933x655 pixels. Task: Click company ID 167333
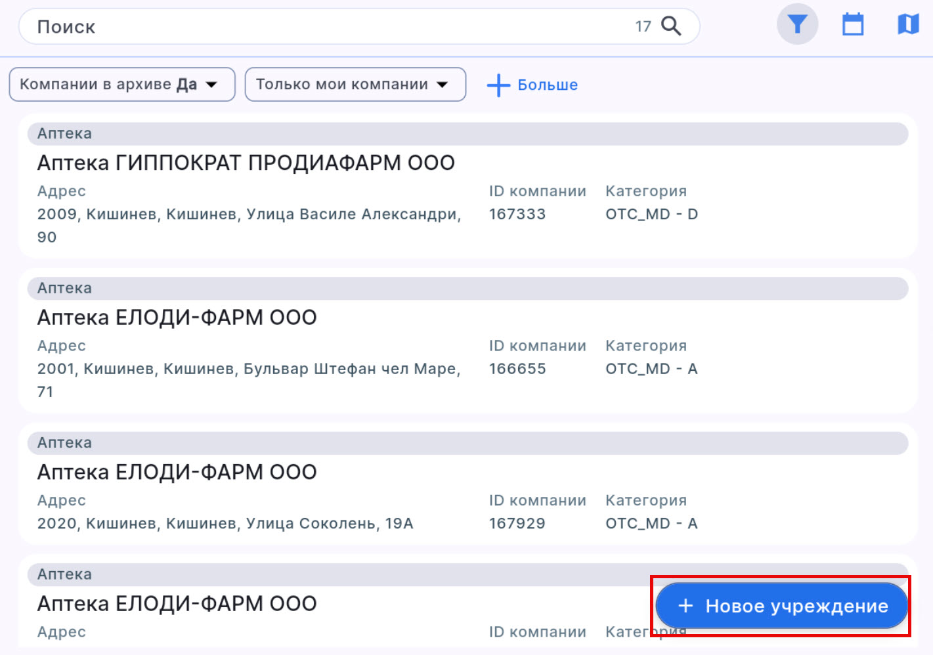tap(517, 214)
